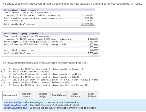Click the Stockholders' Equity January 1 header

click(x=21, y=10)
